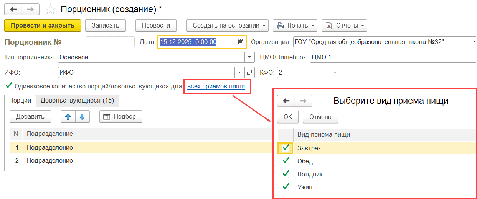
Task: Open the КФО dropdown list
Action: pyautogui.click(x=335, y=72)
